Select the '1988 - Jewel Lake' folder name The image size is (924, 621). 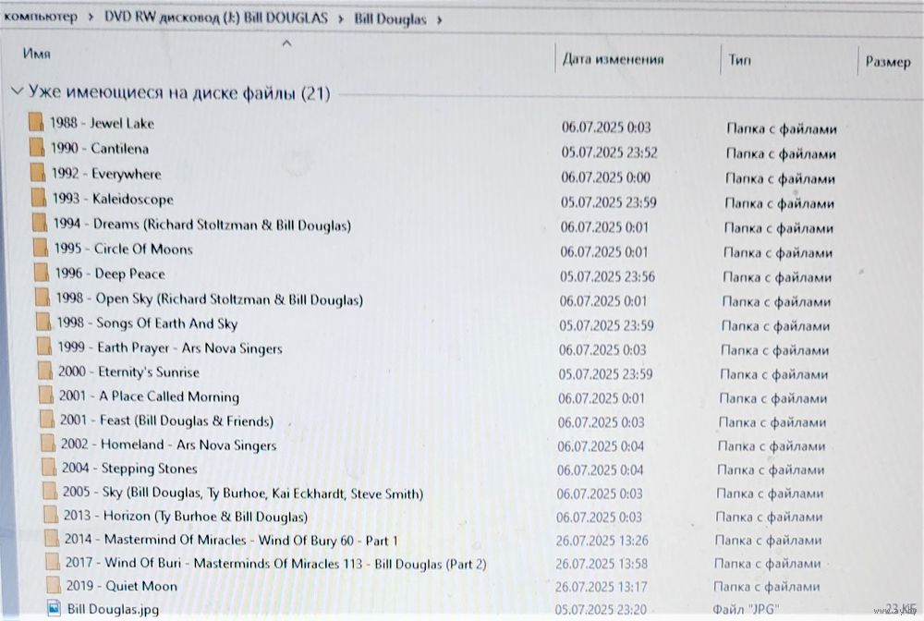[102, 123]
